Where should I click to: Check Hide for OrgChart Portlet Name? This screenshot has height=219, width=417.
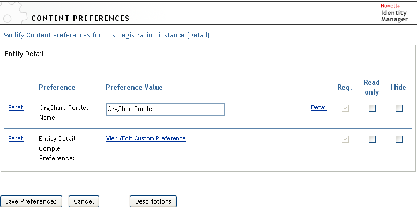399,108
